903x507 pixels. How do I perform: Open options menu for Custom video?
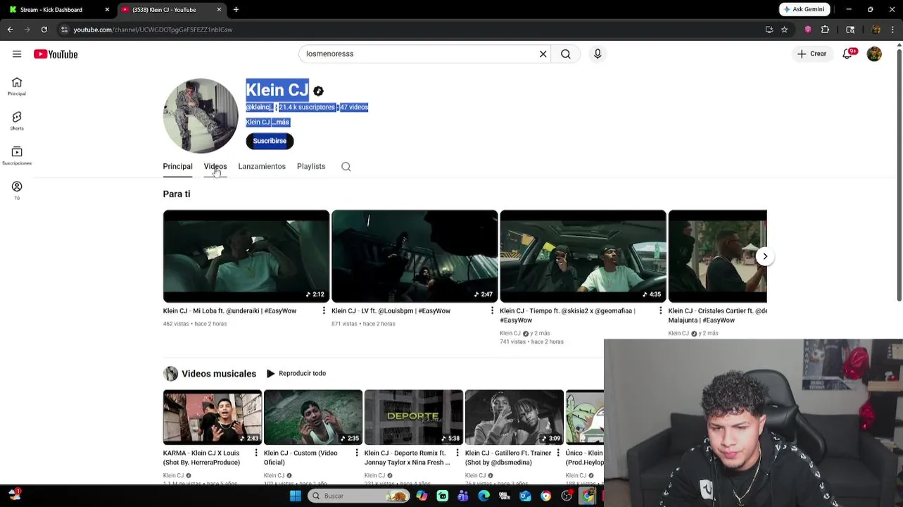pyautogui.click(x=357, y=453)
